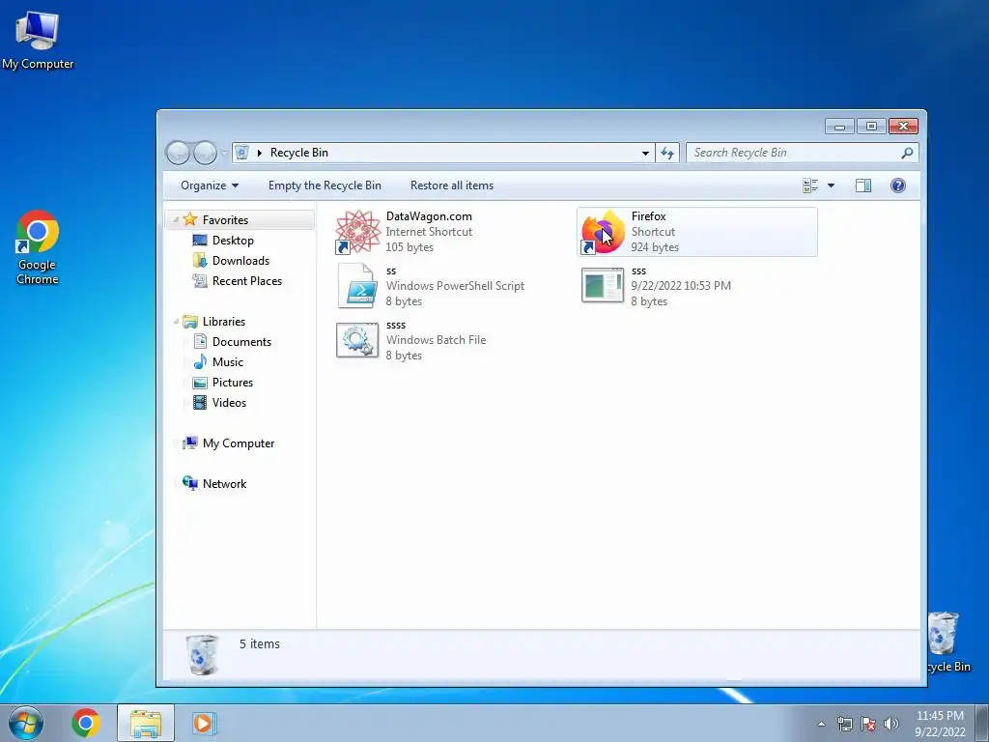Click Windows Explorer taskbar button
989x742 pixels.
click(146, 723)
